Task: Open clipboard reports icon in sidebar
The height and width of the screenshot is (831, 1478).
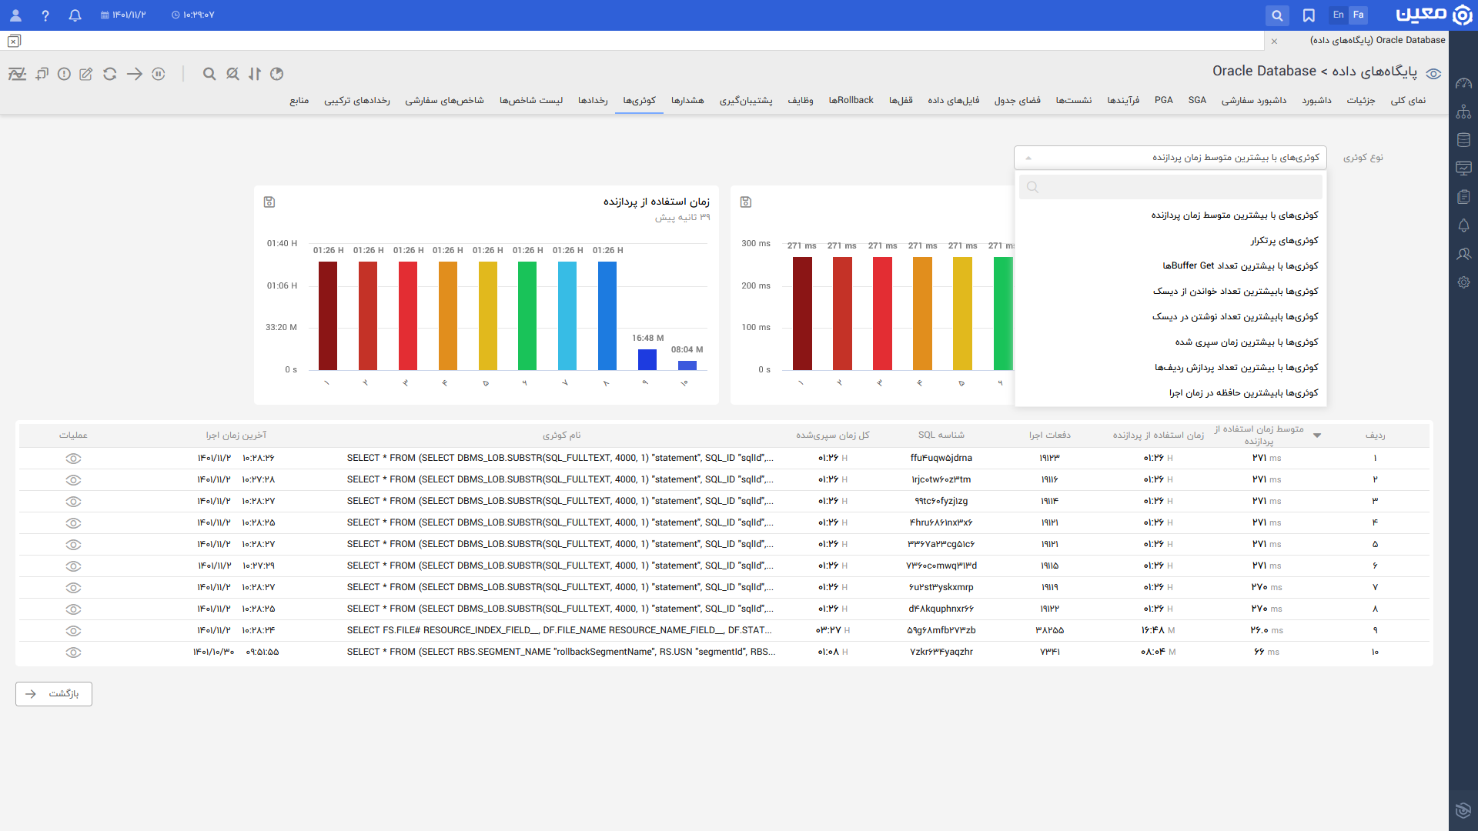Action: (x=1463, y=197)
